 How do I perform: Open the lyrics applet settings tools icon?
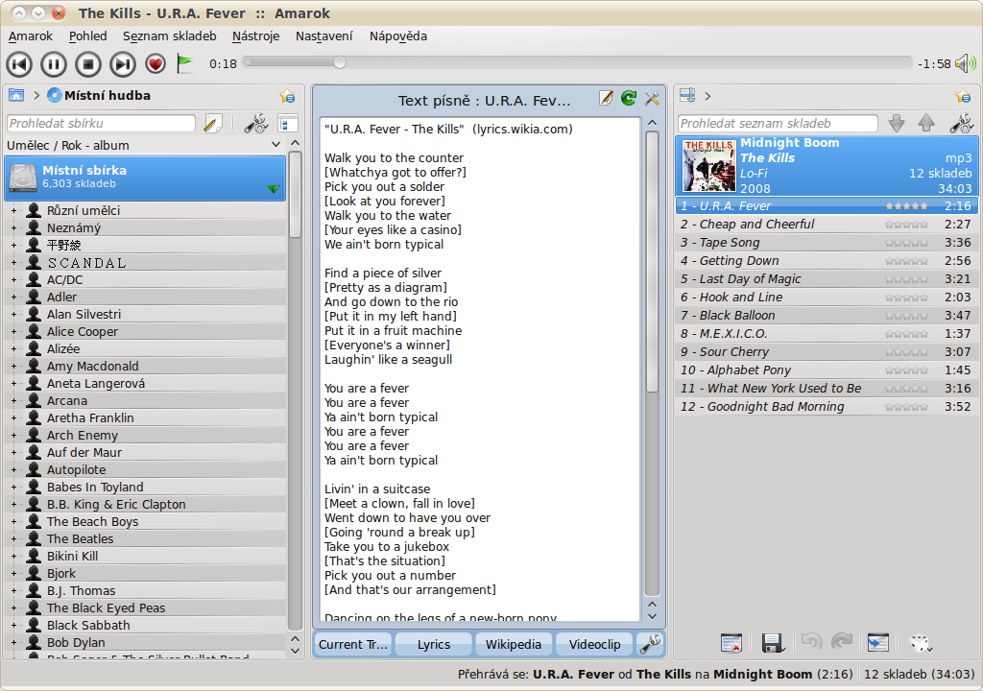click(x=652, y=98)
